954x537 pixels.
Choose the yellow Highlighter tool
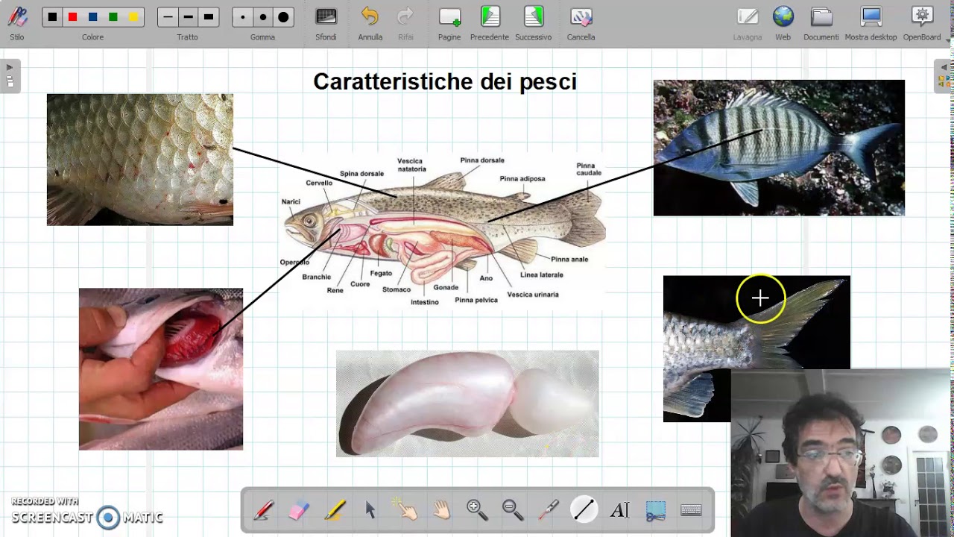[335, 510]
